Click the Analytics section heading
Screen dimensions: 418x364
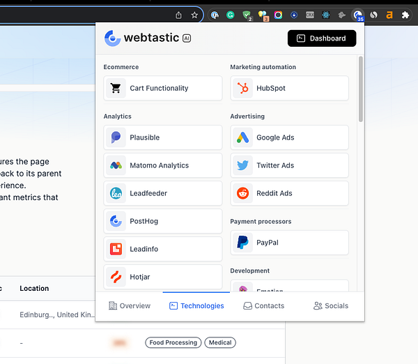(x=117, y=116)
